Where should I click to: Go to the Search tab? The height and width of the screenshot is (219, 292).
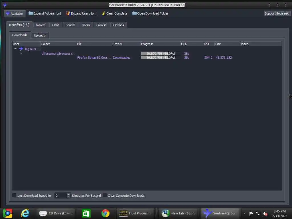70,25
